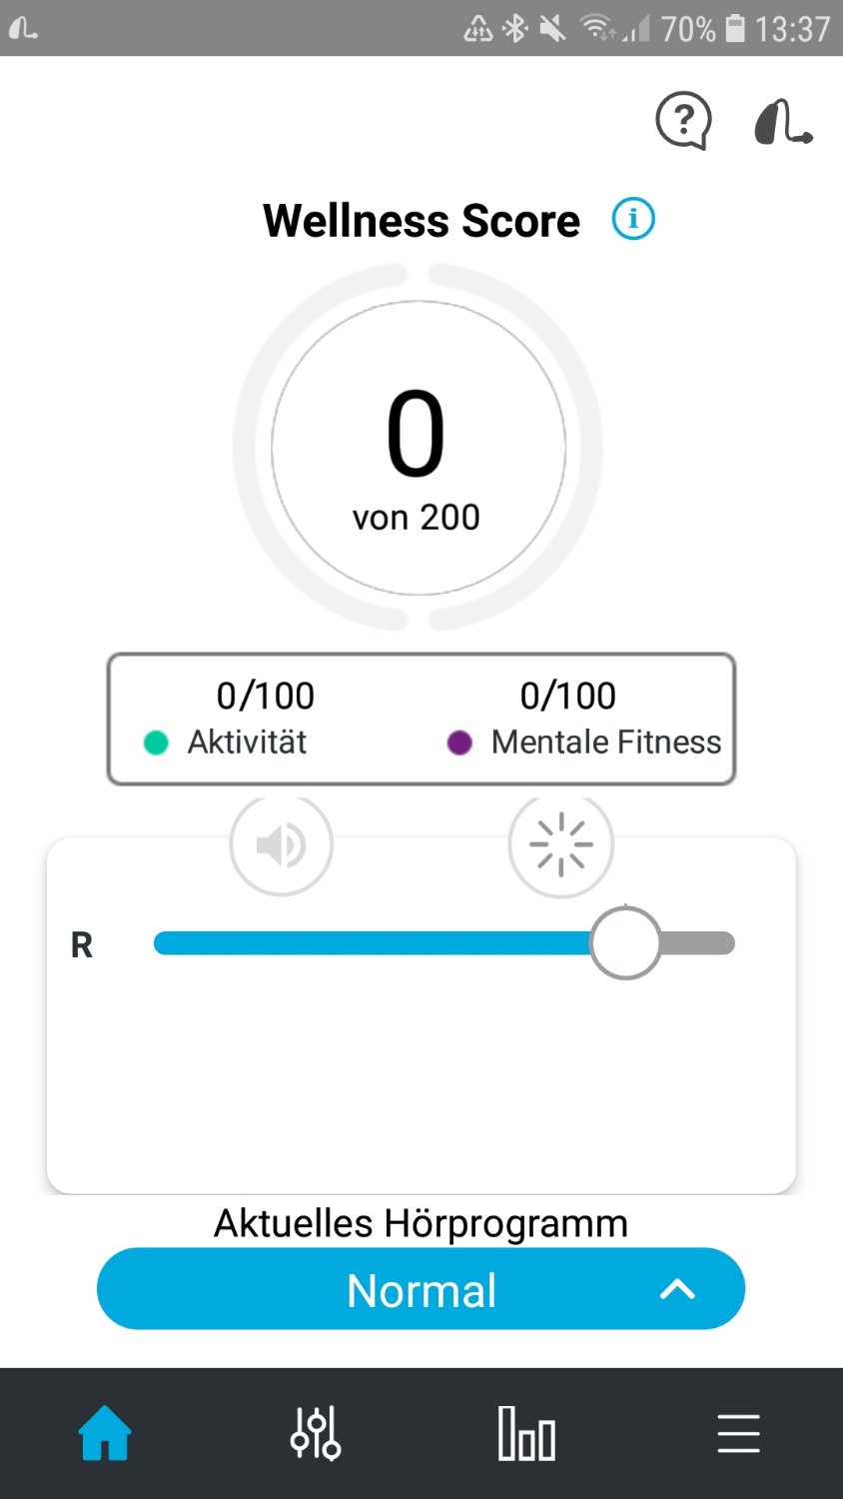Tap the Aktuelles Hörprogramm label
The image size is (843, 1499).
(x=421, y=1223)
